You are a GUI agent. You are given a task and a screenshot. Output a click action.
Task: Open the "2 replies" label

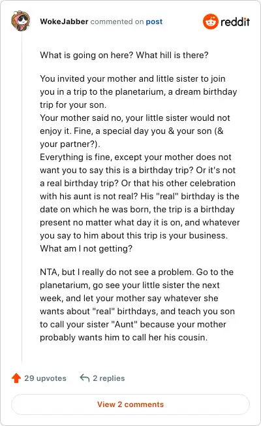pyautogui.click(x=109, y=378)
